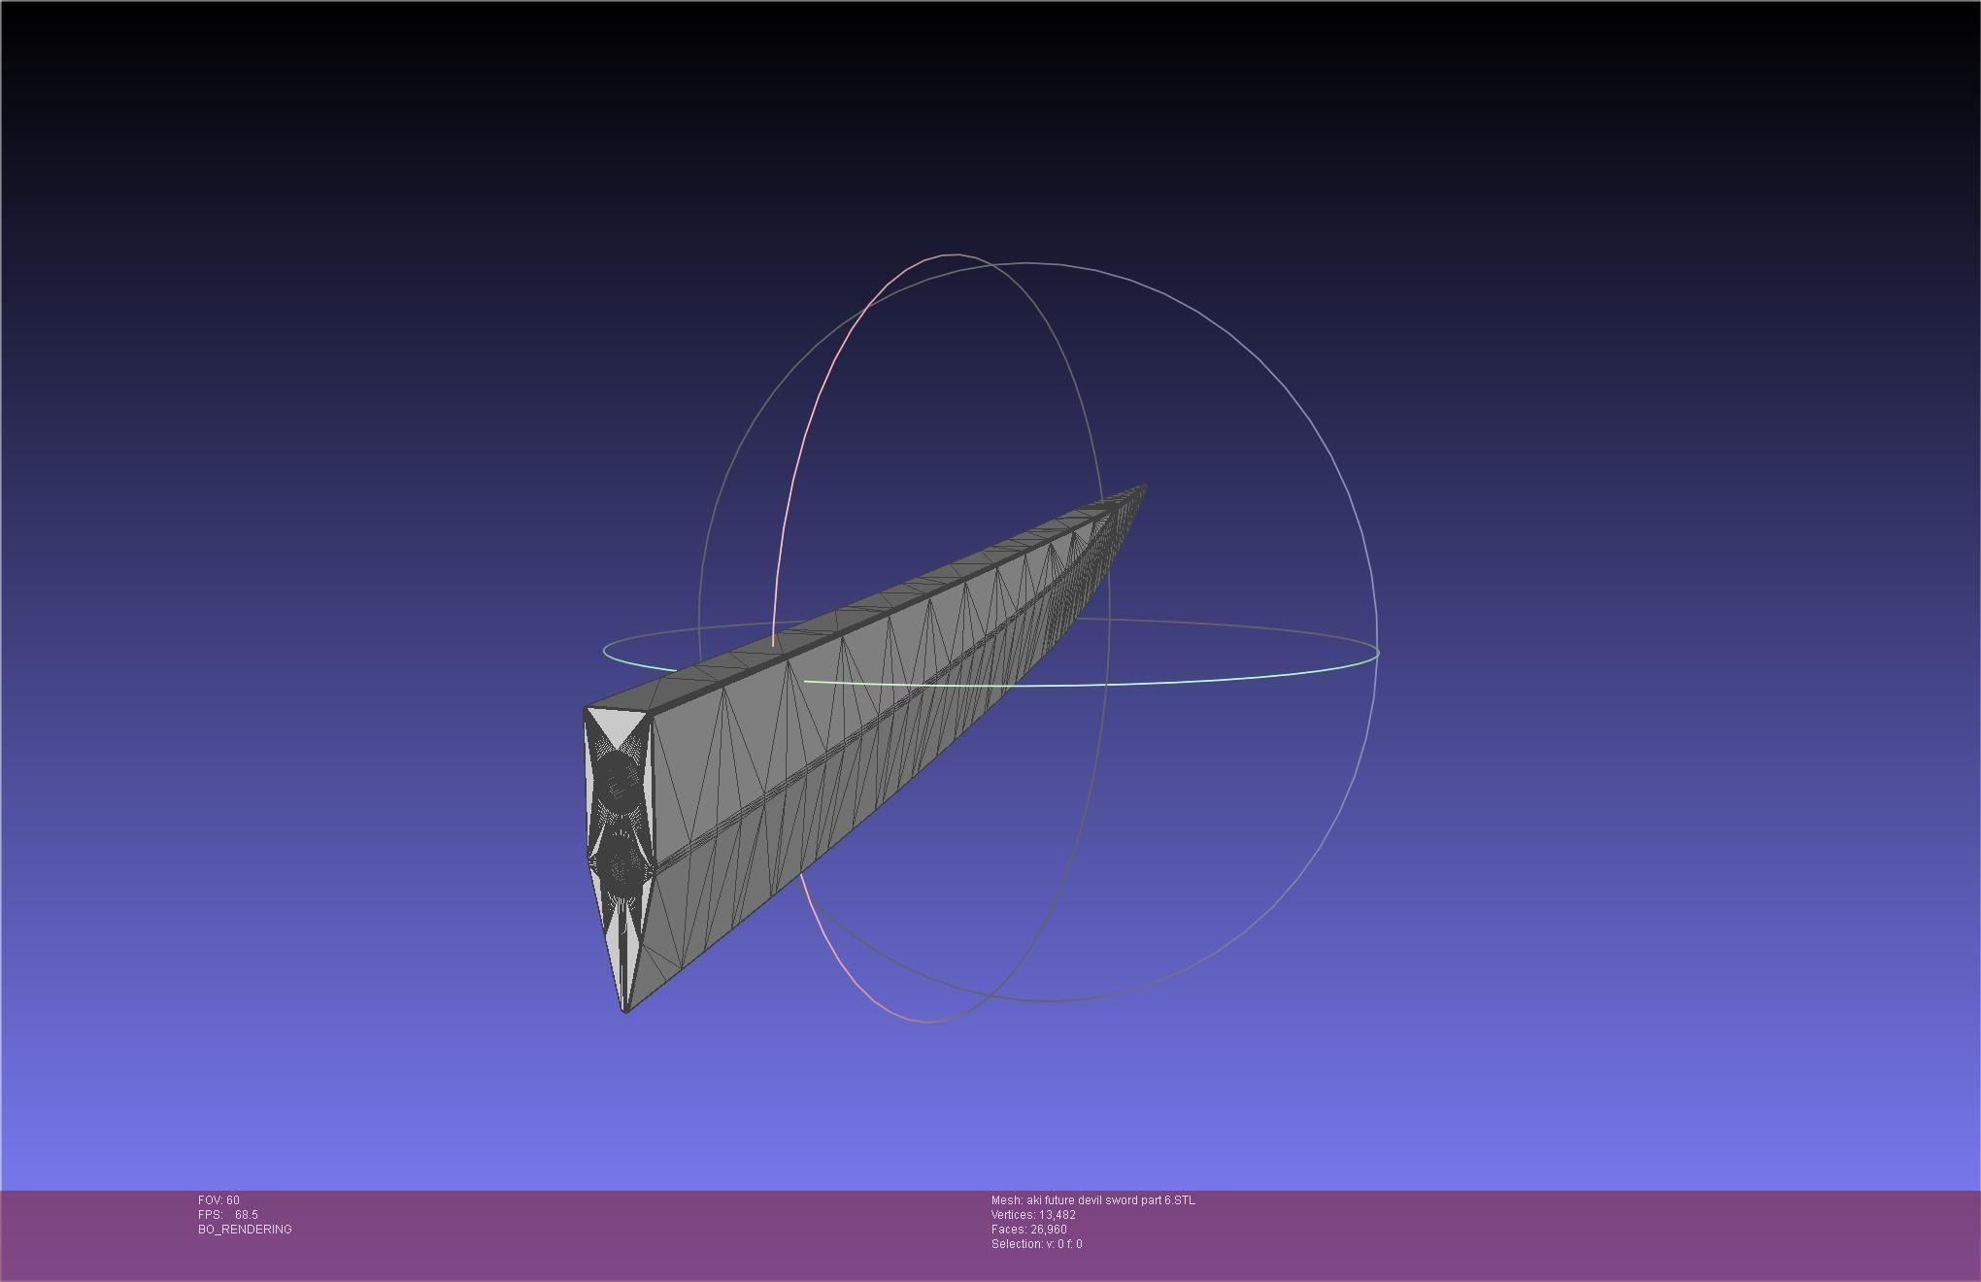The height and width of the screenshot is (1282, 1981).
Task: Click the Selection: v: 0 f: 0 text
Action: pyautogui.click(x=1036, y=1244)
